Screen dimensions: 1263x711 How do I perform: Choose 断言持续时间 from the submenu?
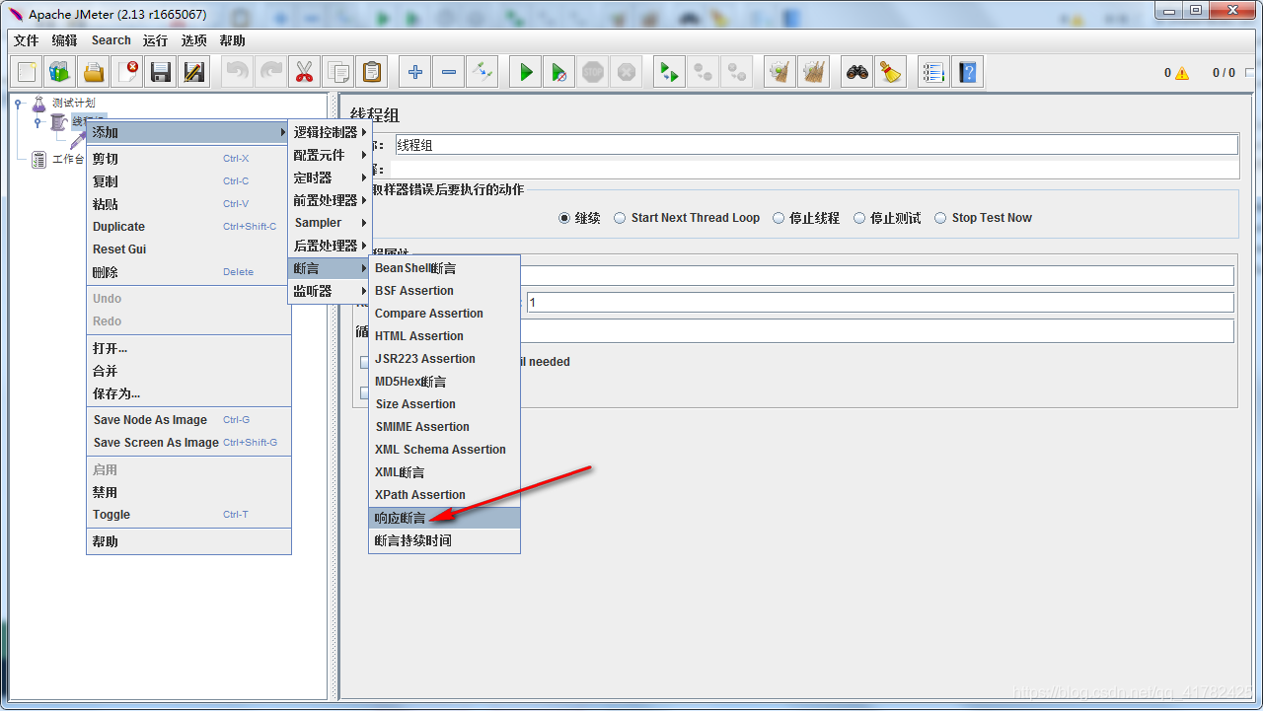[x=444, y=540]
